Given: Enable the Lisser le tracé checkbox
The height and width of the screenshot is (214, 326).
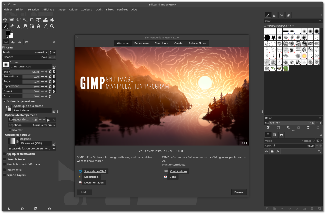Looking at the screenshot, I should 4,159.
